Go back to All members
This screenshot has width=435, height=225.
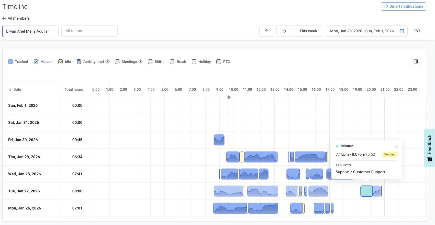point(16,18)
